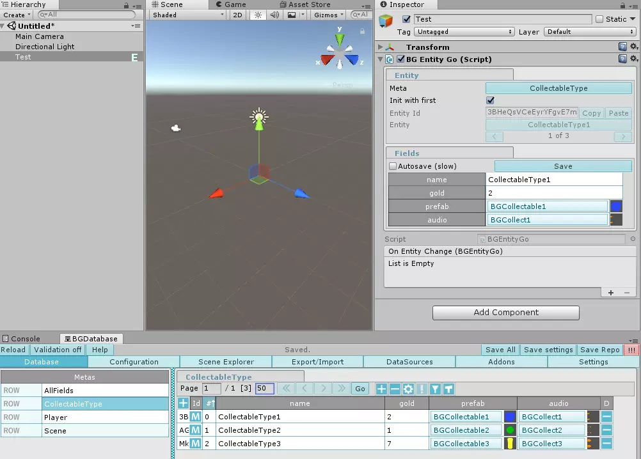Screen dimensions: 641x459
Task: Toggle the Inspector panel lock icon
Action: coord(622,5)
